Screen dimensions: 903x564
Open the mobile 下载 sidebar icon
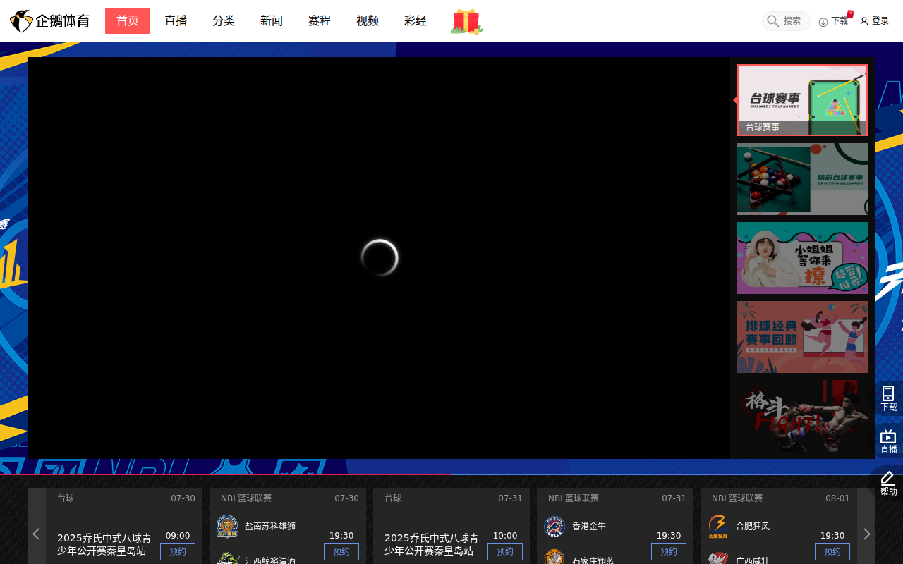888,393
